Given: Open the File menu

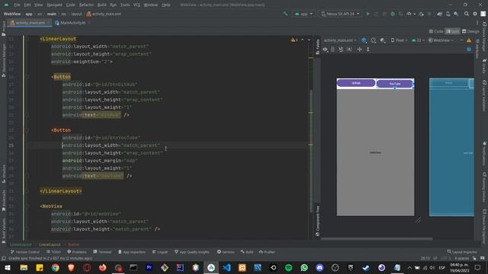Looking at the screenshot, I should pos(17,5).
